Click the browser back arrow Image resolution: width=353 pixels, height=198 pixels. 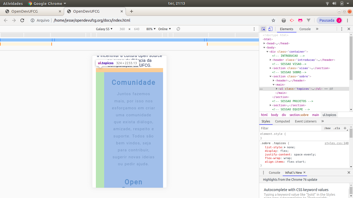pos(6,20)
